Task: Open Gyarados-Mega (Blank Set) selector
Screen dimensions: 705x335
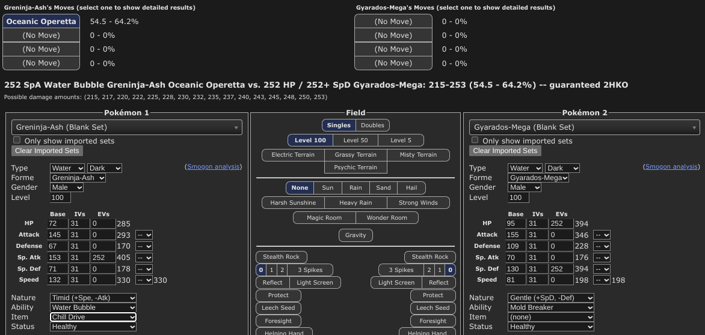Action: coord(585,127)
